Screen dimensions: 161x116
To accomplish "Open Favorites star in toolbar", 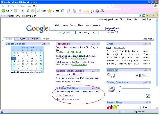I will click(x=53, y=11).
